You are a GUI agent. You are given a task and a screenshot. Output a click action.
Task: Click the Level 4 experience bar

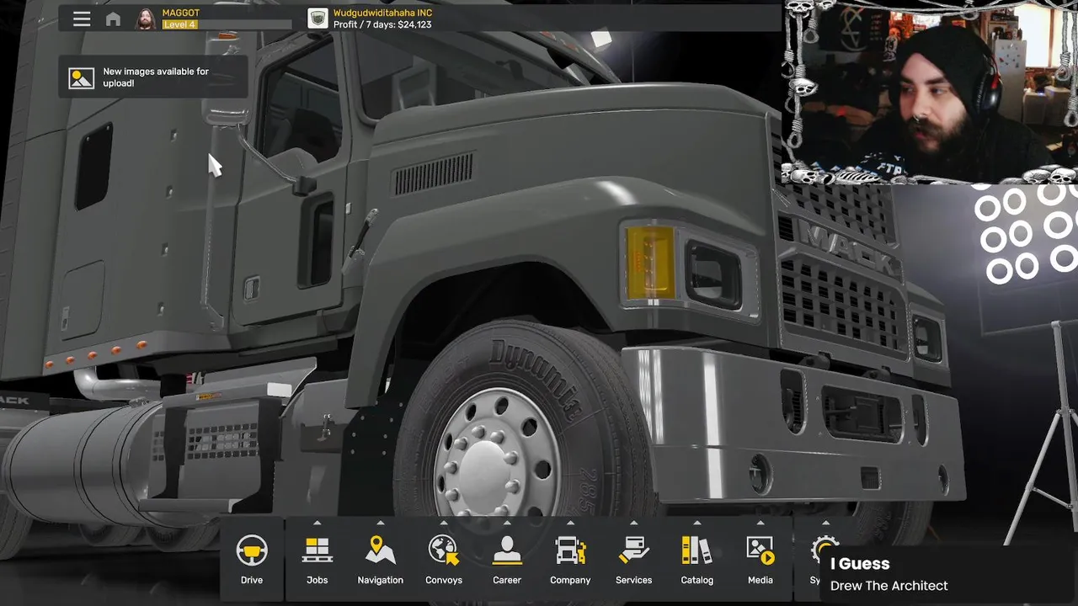click(x=226, y=24)
